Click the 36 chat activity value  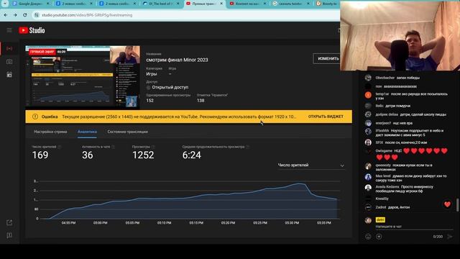88,155
